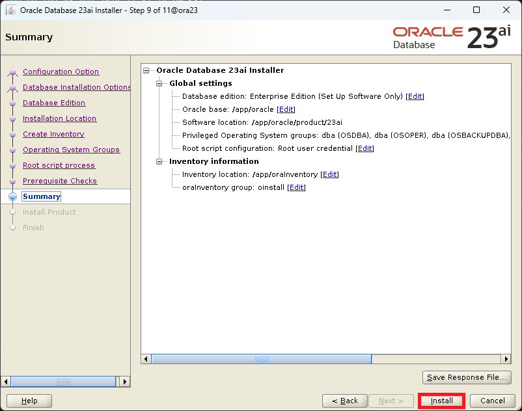Screen dimensions: 522x411
Task: Click the summary pane horizontal scrollbar thumb
Action: point(262,359)
